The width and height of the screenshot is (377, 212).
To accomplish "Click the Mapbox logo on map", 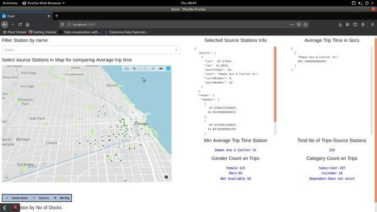I will 6,177.
